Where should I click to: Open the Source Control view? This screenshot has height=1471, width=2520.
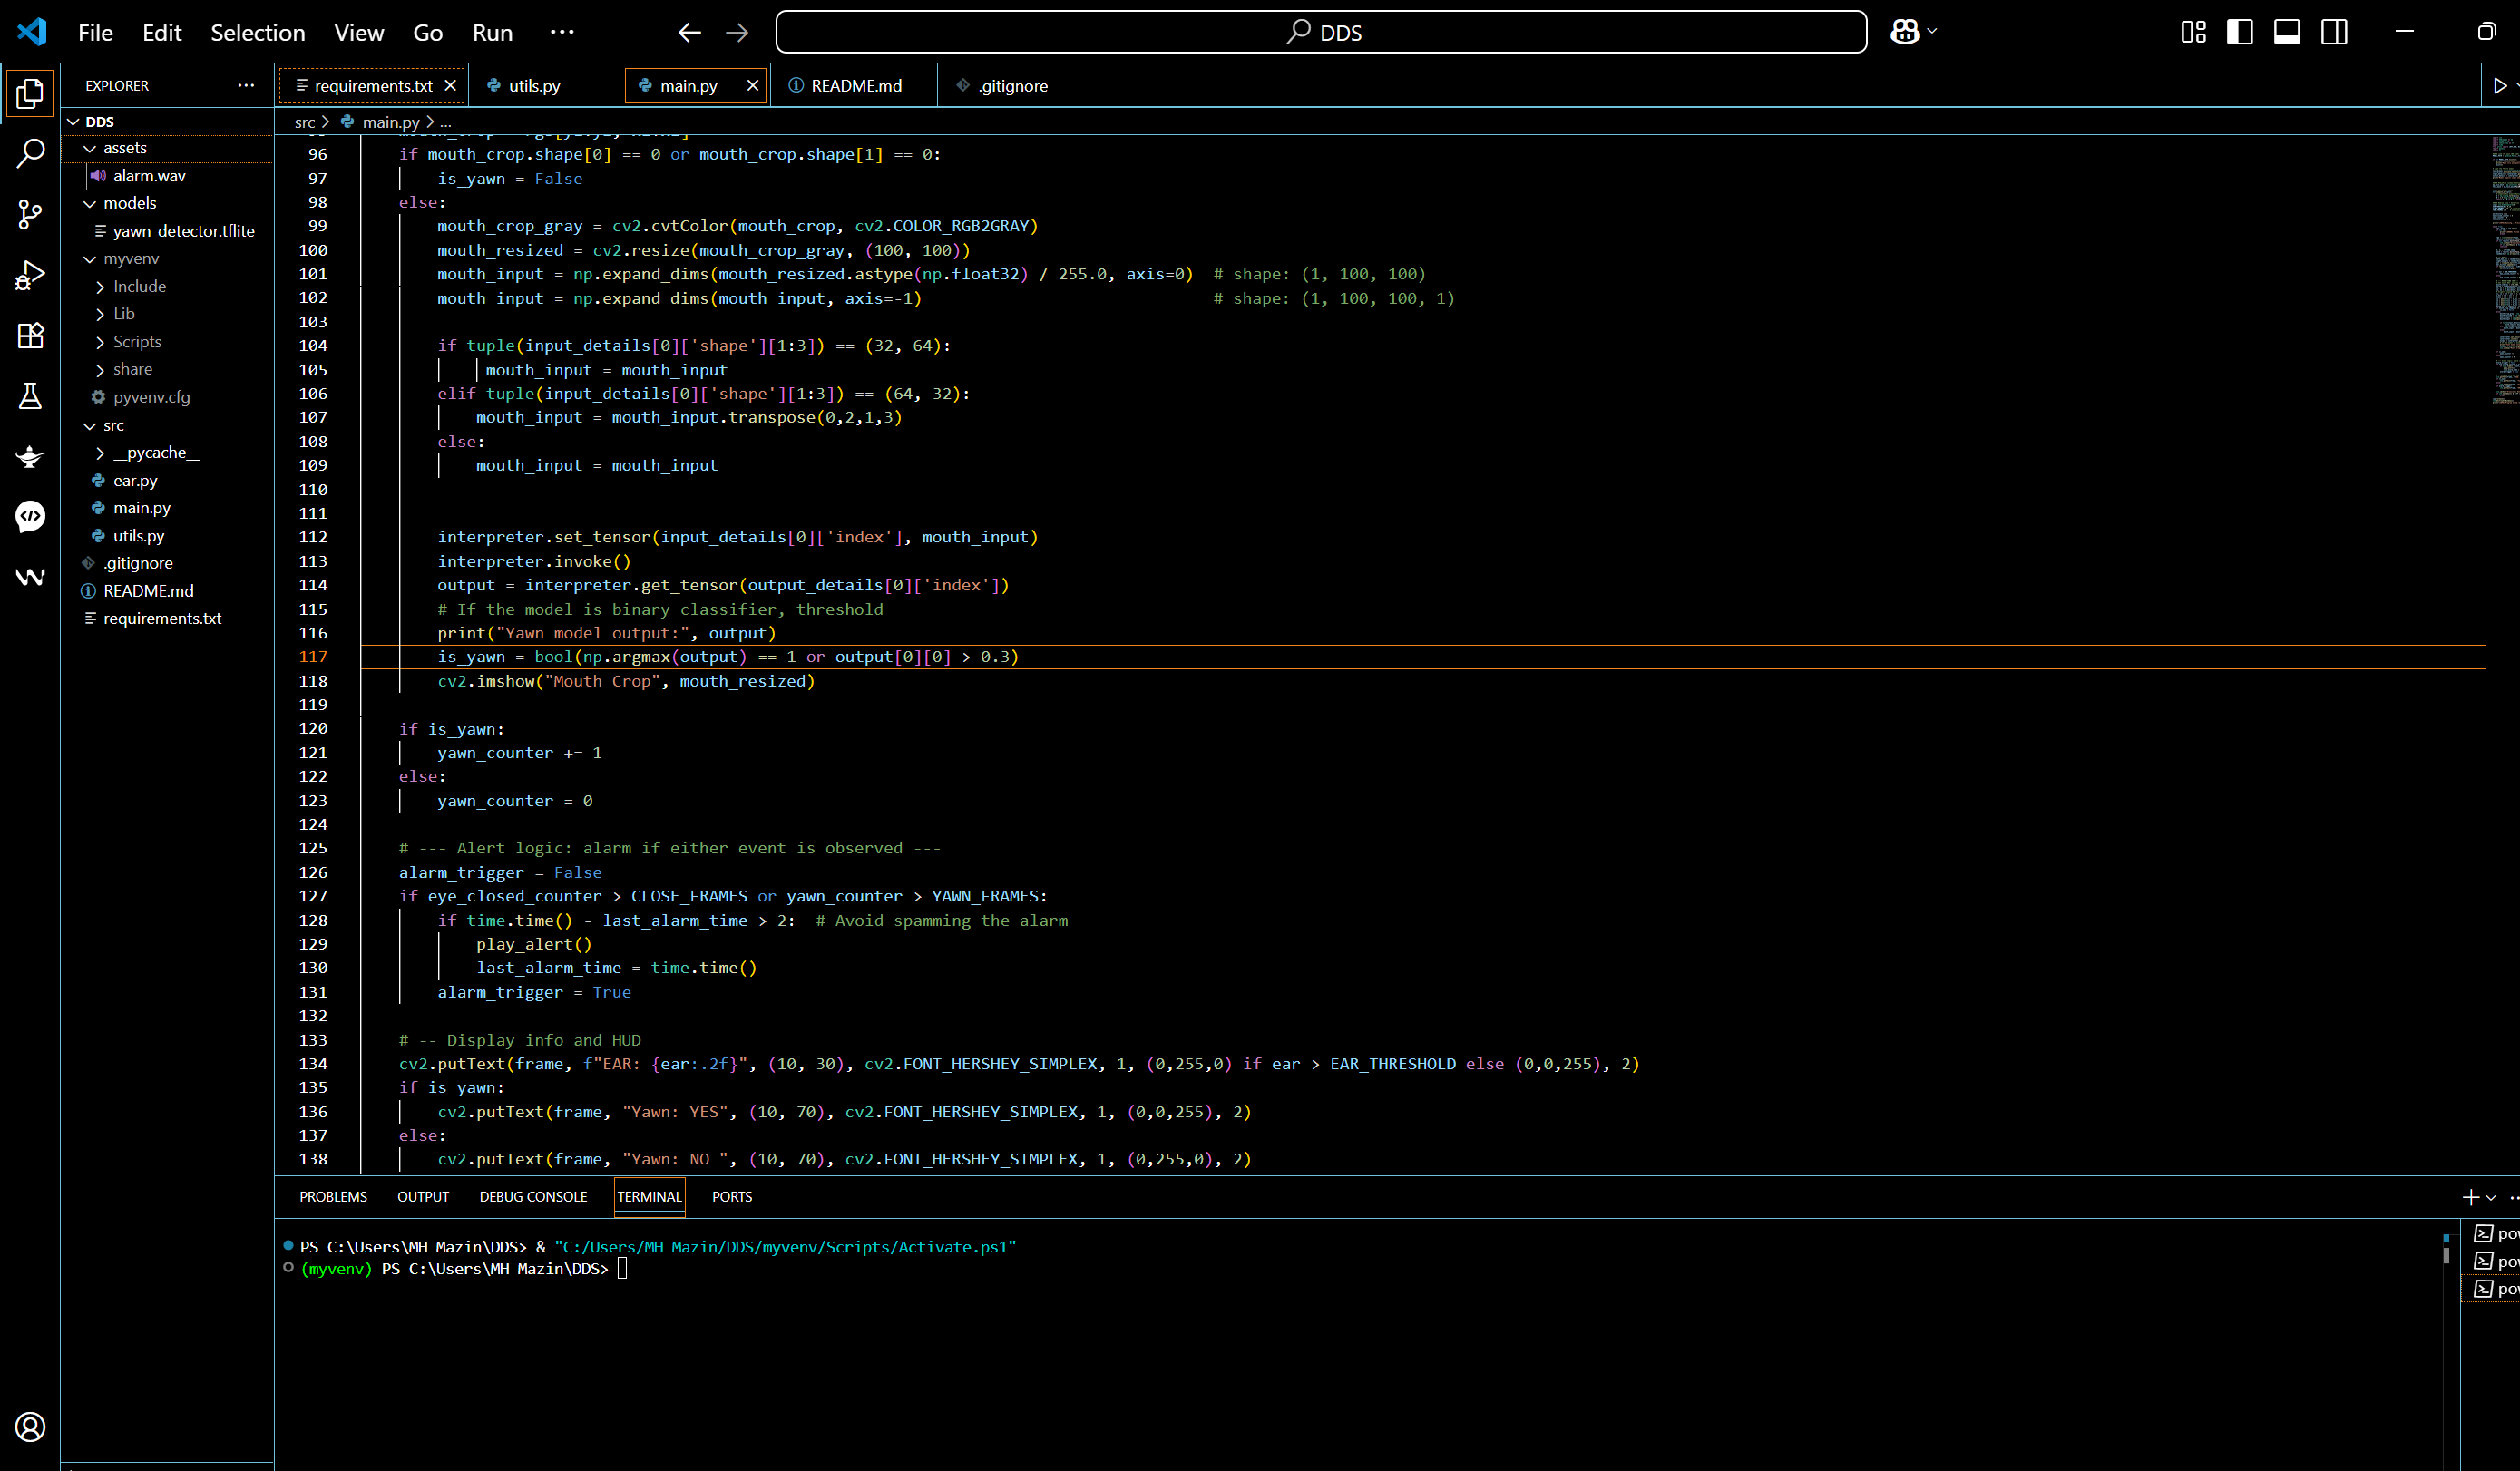tap(30, 214)
